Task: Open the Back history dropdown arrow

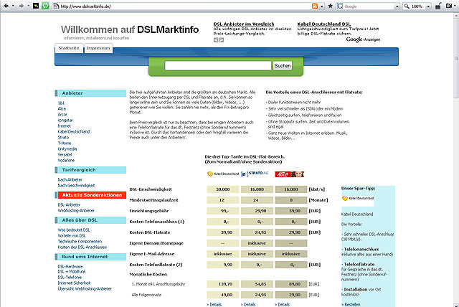Action: 13,6
